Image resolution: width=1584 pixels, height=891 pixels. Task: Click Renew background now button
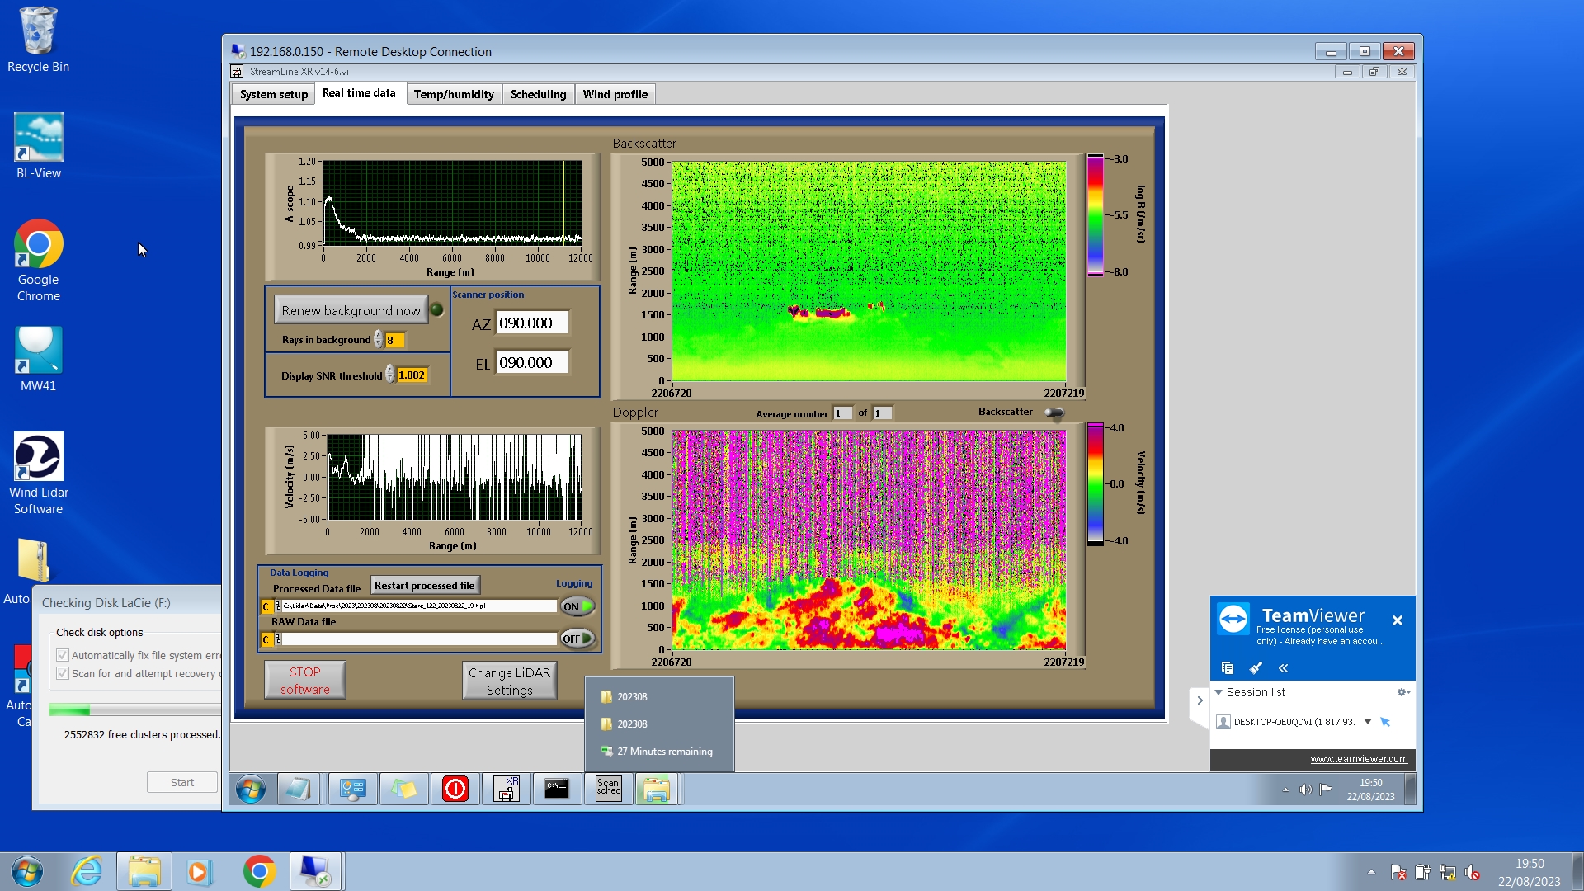pyautogui.click(x=351, y=310)
